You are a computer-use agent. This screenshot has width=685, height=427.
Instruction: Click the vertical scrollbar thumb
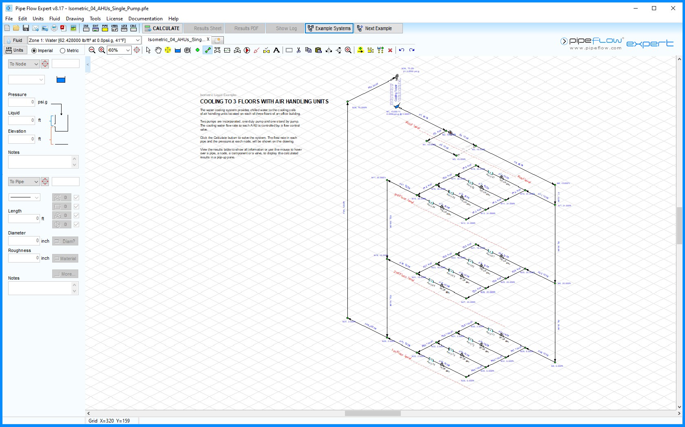(679, 226)
